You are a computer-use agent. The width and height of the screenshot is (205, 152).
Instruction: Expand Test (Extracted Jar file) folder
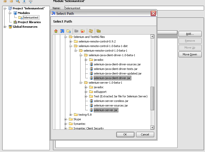[86, 96]
